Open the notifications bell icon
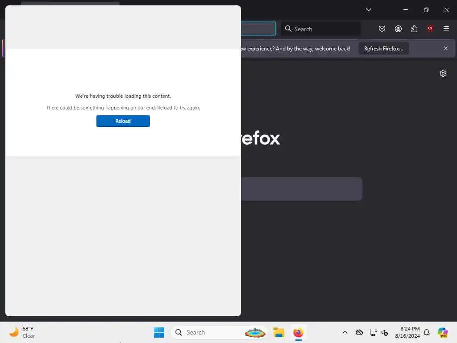457x343 pixels. coord(427,332)
